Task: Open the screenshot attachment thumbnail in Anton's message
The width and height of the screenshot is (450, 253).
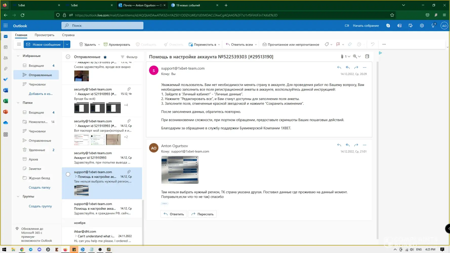Action: tap(180, 170)
